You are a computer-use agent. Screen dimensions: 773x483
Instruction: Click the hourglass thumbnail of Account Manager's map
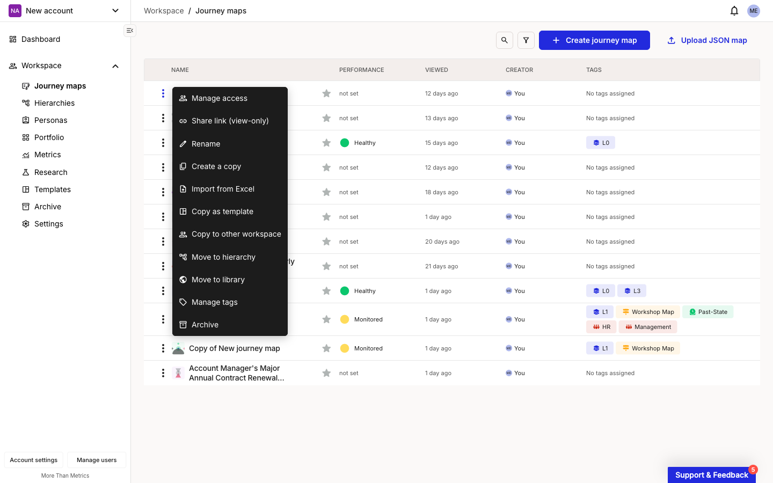click(178, 373)
